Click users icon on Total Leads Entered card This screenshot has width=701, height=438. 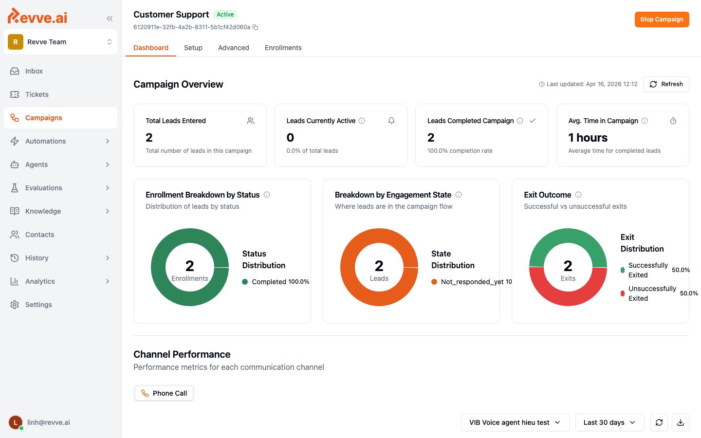tap(251, 121)
